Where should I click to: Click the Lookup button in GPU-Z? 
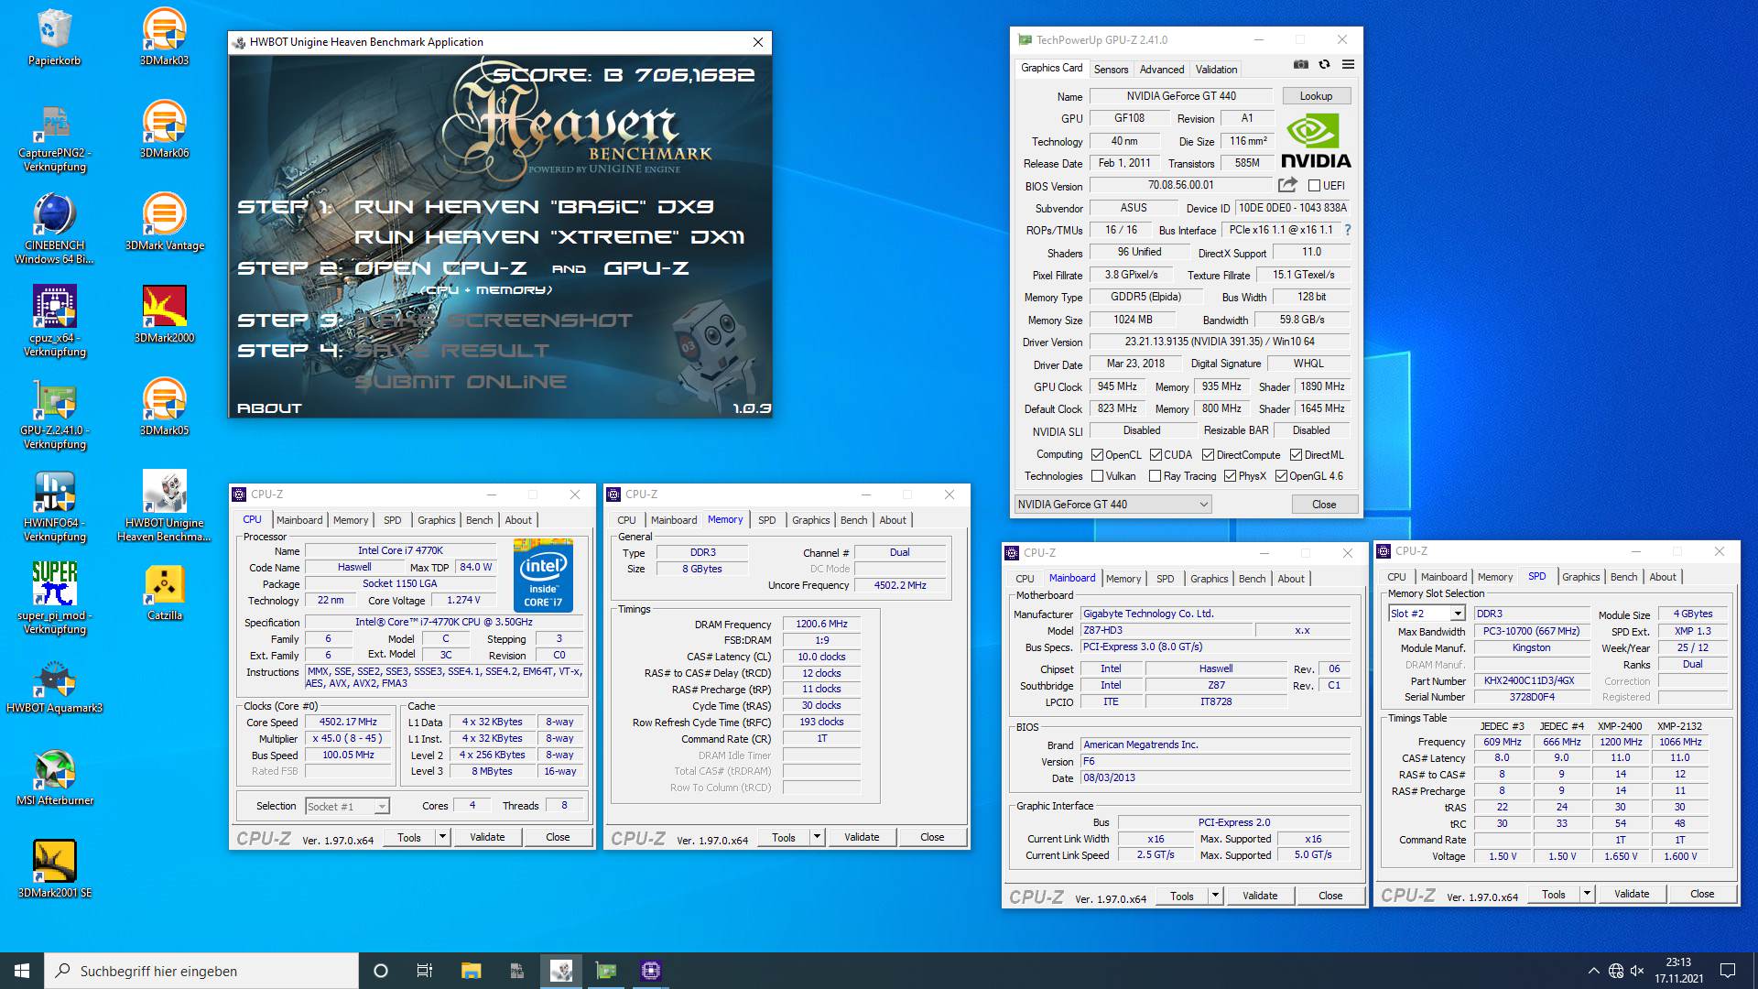pos(1316,96)
